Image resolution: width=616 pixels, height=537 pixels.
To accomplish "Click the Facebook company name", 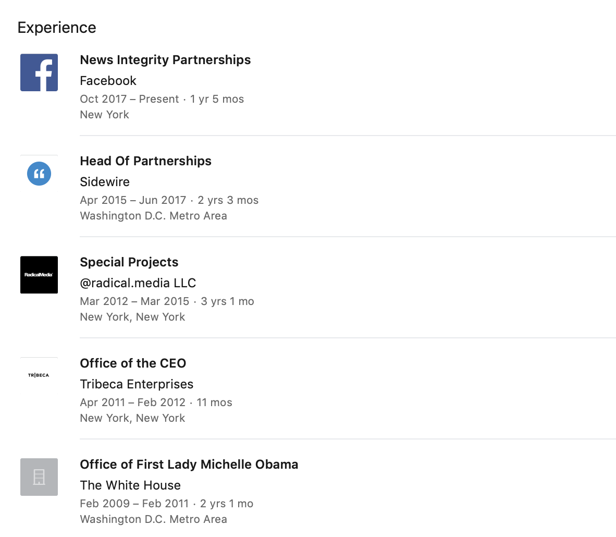I will click(108, 81).
